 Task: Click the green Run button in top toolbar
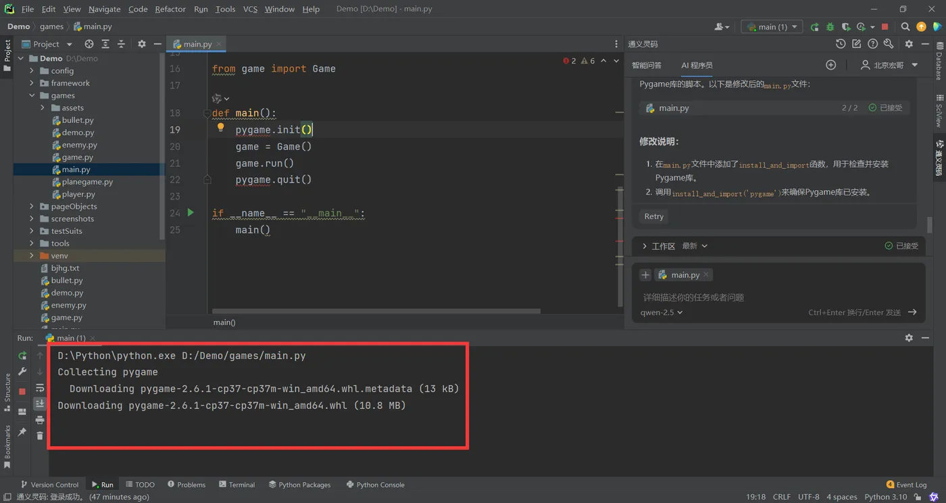click(815, 27)
